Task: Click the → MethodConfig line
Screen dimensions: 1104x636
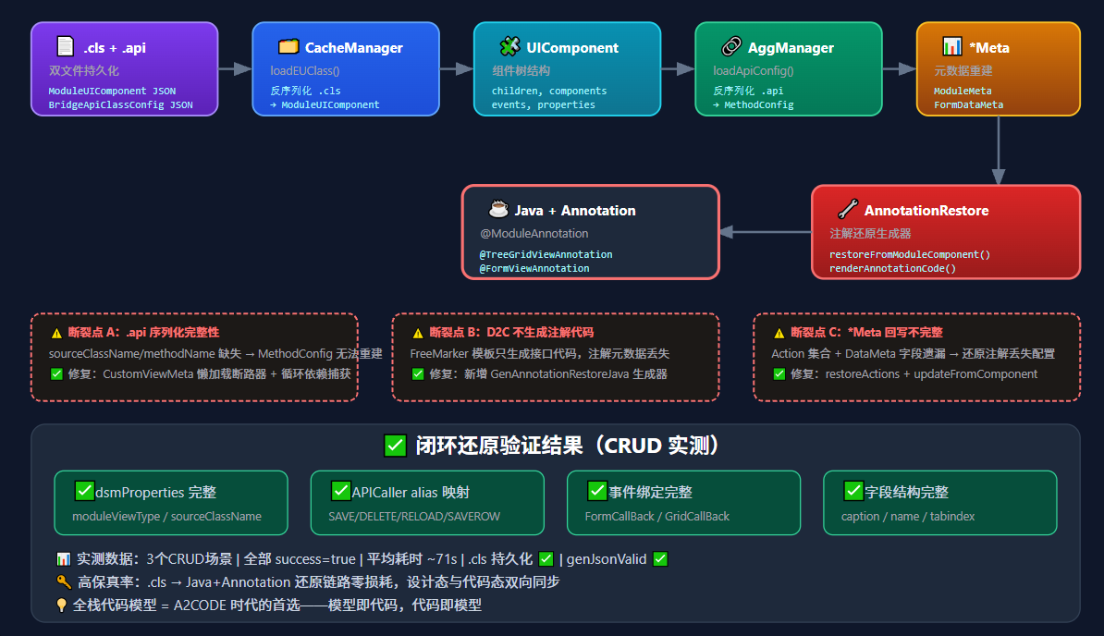Action: [754, 104]
